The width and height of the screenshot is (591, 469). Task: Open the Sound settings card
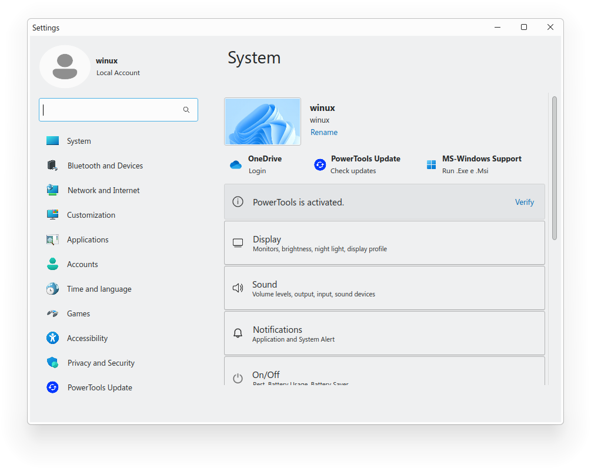pos(385,288)
